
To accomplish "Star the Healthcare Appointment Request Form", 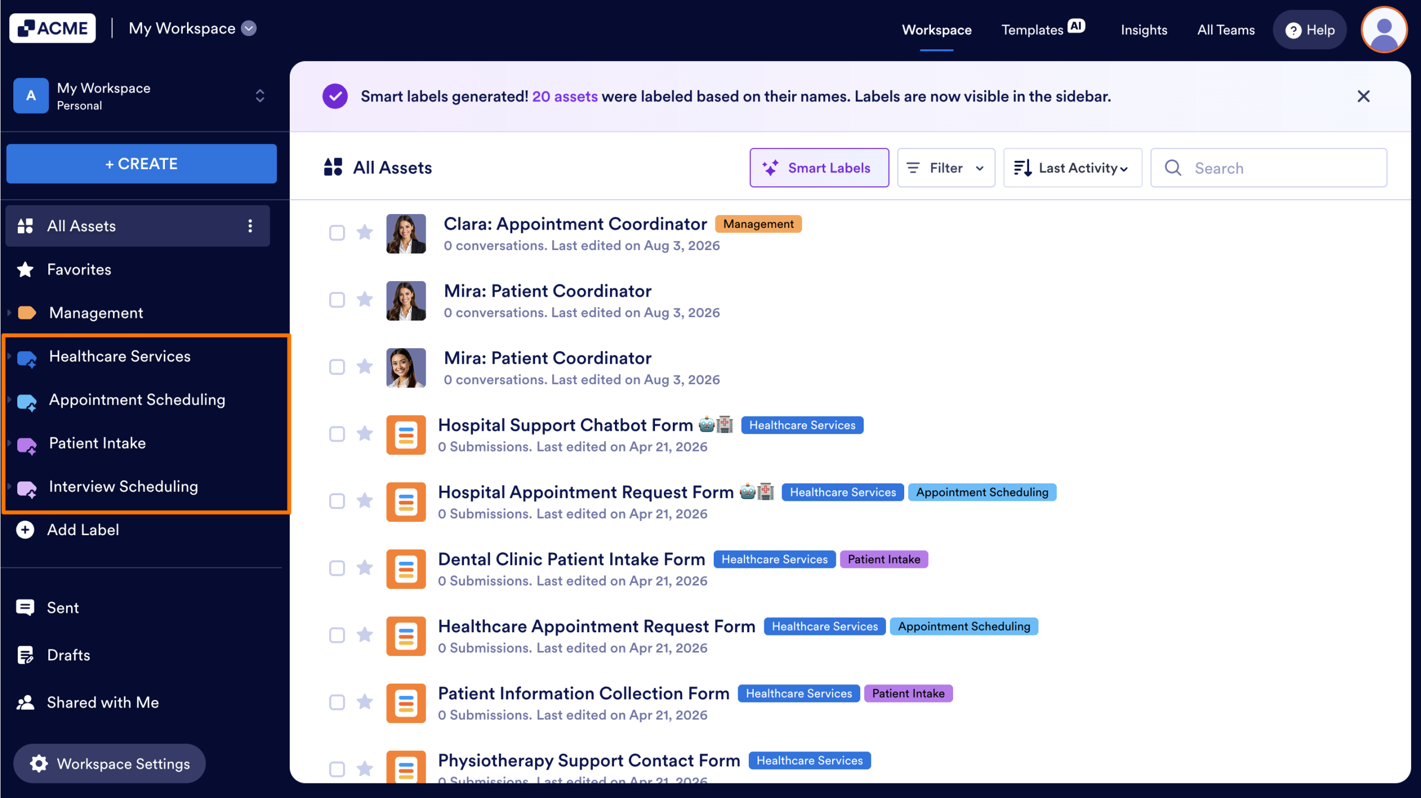I will click(365, 634).
